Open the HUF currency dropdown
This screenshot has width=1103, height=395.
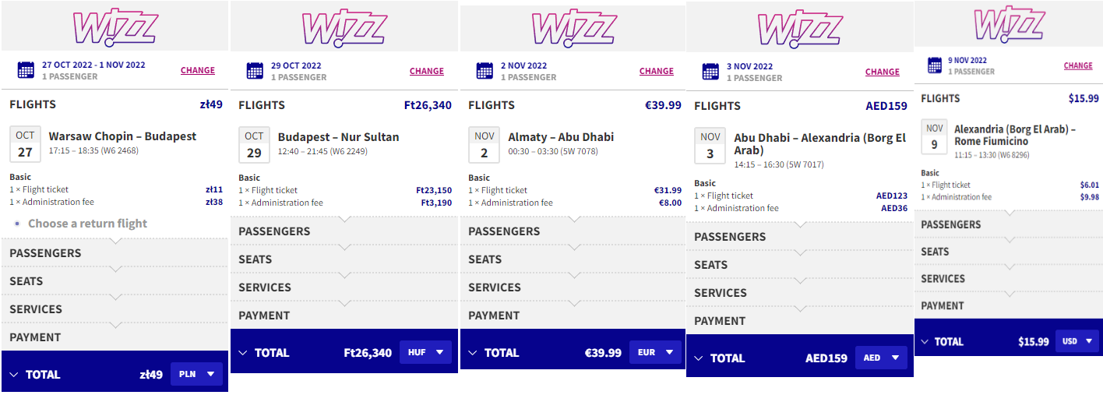point(425,352)
